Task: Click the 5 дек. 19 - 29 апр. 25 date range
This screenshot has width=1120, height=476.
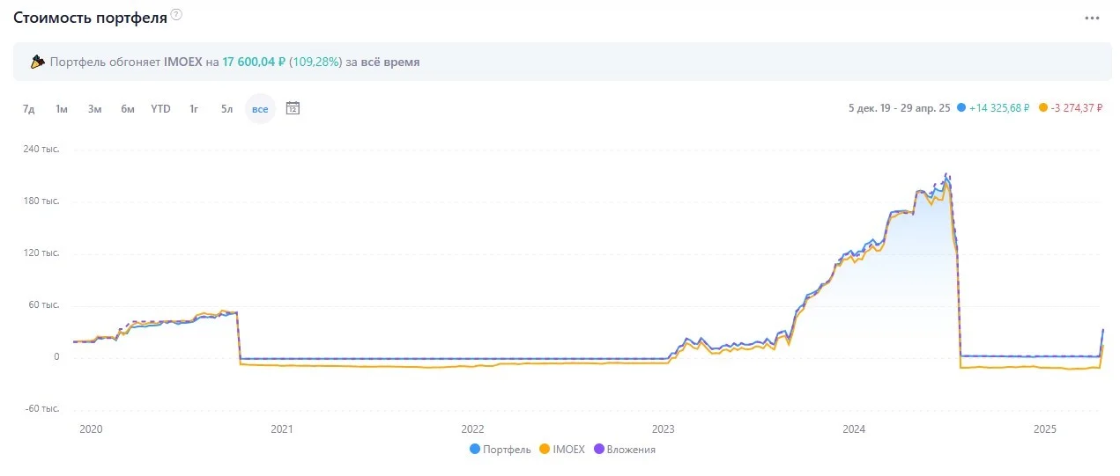Action: point(899,108)
